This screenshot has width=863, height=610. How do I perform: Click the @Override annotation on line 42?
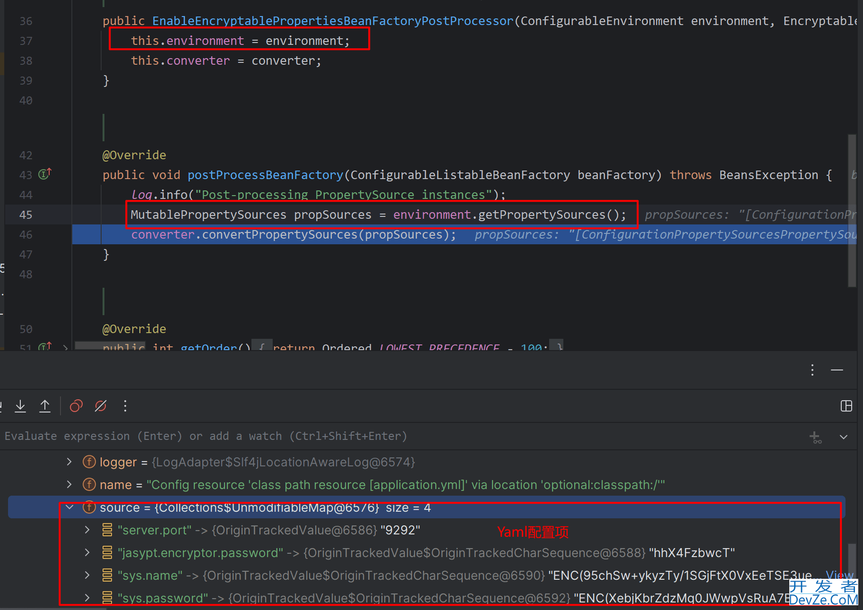point(134,155)
